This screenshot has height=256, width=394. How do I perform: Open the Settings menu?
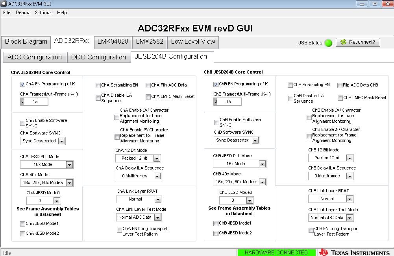[43, 13]
